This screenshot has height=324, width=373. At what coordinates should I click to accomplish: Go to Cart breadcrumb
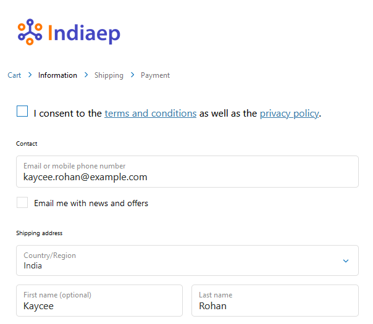coord(14,75)
